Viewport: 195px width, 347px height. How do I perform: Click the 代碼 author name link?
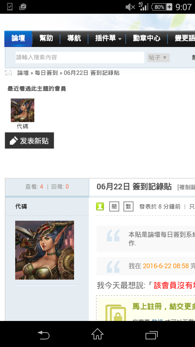(21, 207)
